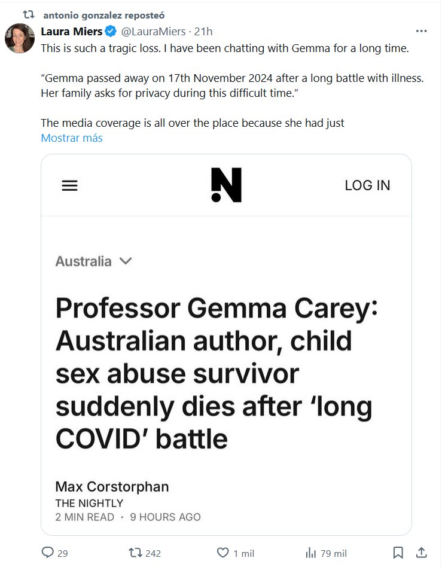Bookmark this post

(x=398, y=553)
